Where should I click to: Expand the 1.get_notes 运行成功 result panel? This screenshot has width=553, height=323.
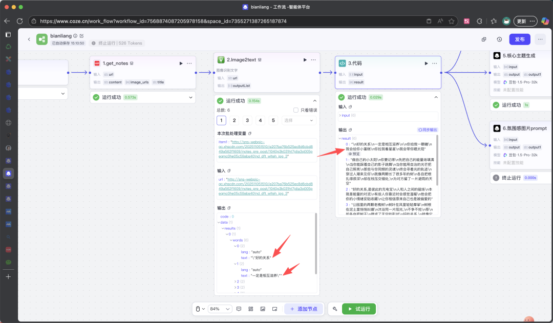(x=191, y=97)
